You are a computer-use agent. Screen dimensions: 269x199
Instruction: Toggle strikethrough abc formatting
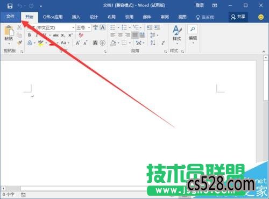56,35
